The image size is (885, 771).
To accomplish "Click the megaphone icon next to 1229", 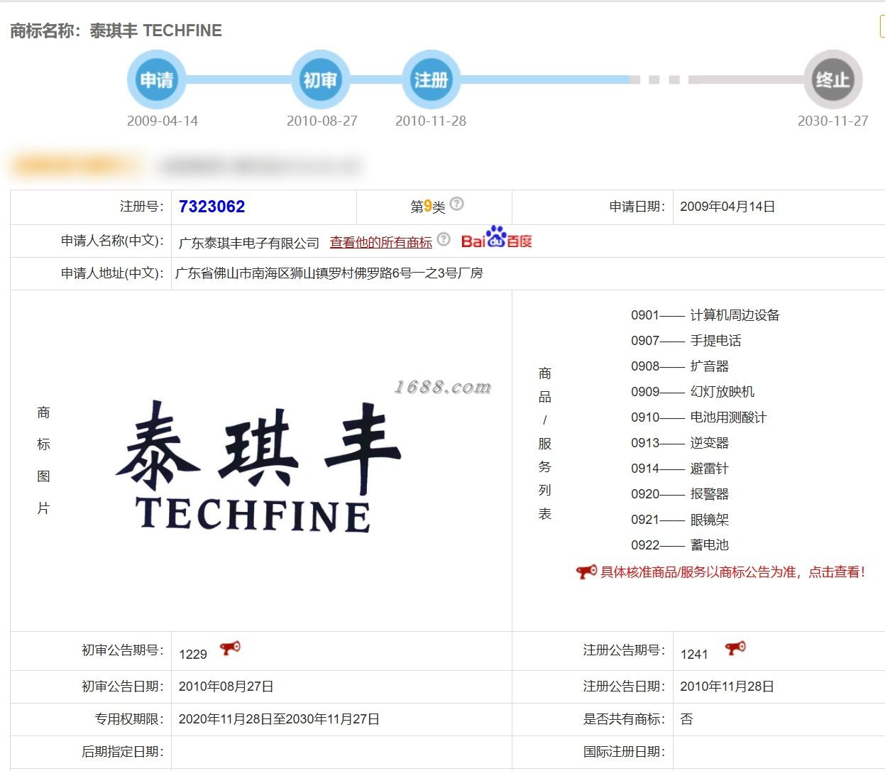I will pos(230,647).
